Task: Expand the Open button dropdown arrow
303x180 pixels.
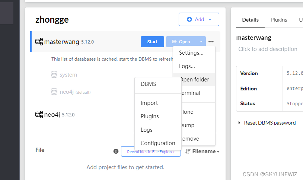Action: [201, 42]
